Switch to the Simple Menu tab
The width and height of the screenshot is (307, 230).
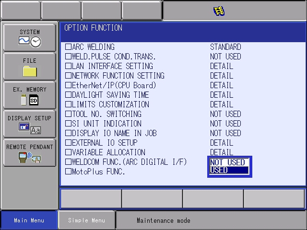(x=86, y=220)
